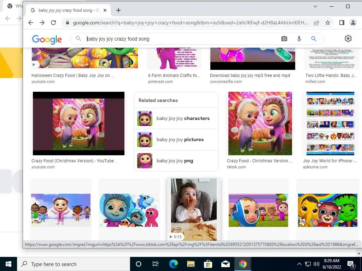Open Task View on taskbar
362x271 pixels.
click(156, 264)
